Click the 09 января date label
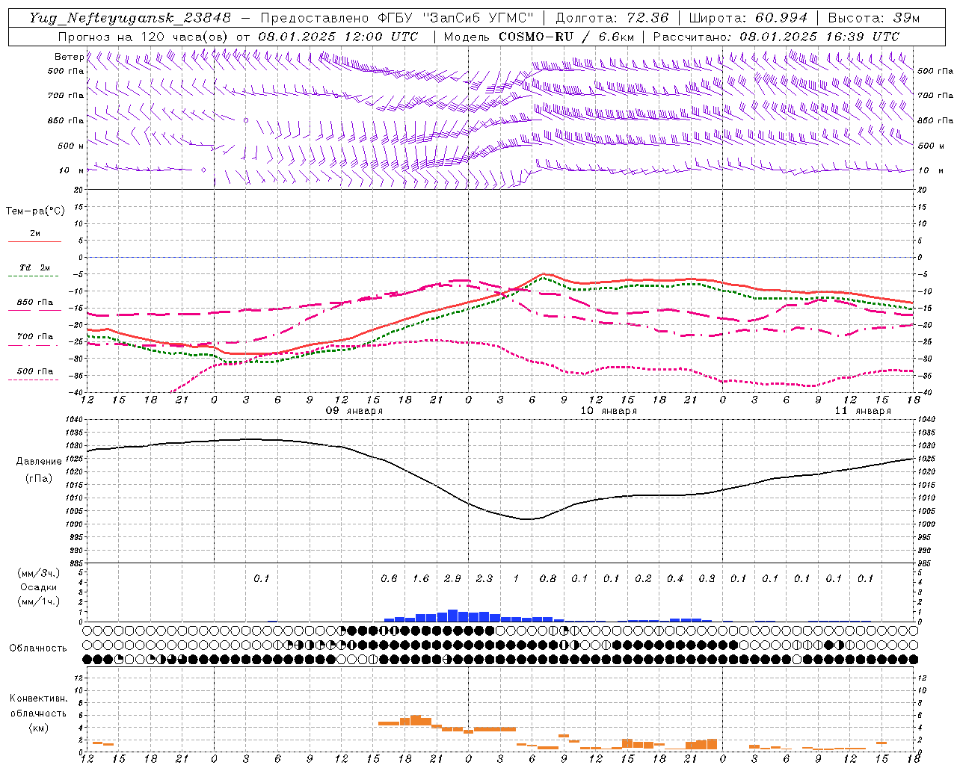 (x=354, y=411)
